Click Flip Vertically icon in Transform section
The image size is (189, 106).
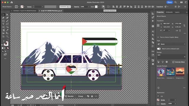click(x=180, y=31)
